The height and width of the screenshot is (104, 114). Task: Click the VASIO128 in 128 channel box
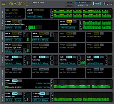coord(52,95)
